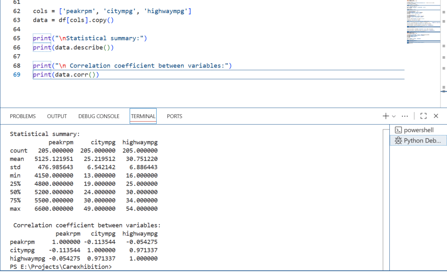
Task: Click the terminal prompt PS E:\Projects\Carexhibition>
Action: click(x=60, y=266)
